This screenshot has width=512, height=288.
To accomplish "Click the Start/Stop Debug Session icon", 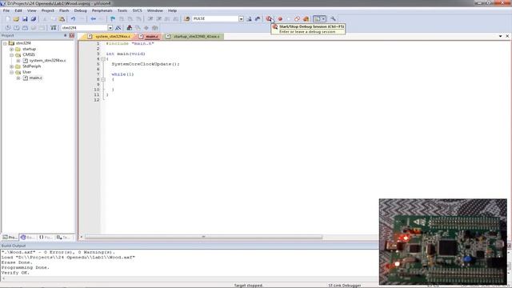I will pyautogui.click(x=269, y=19).
